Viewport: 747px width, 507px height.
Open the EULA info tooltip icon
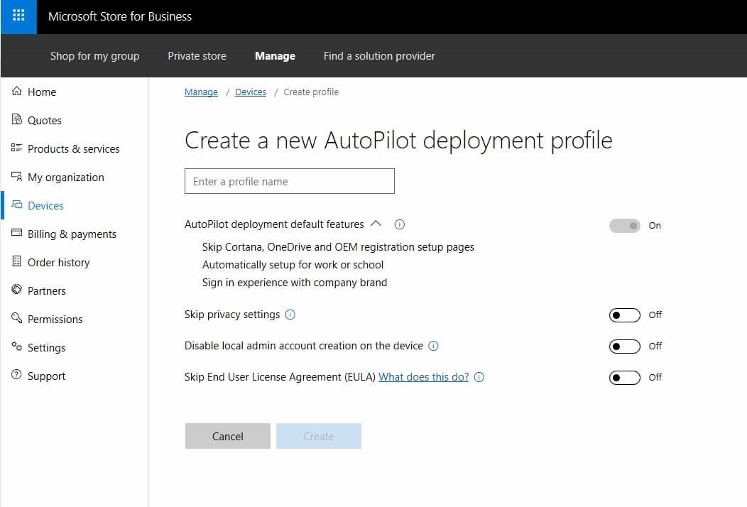(479, 377)
